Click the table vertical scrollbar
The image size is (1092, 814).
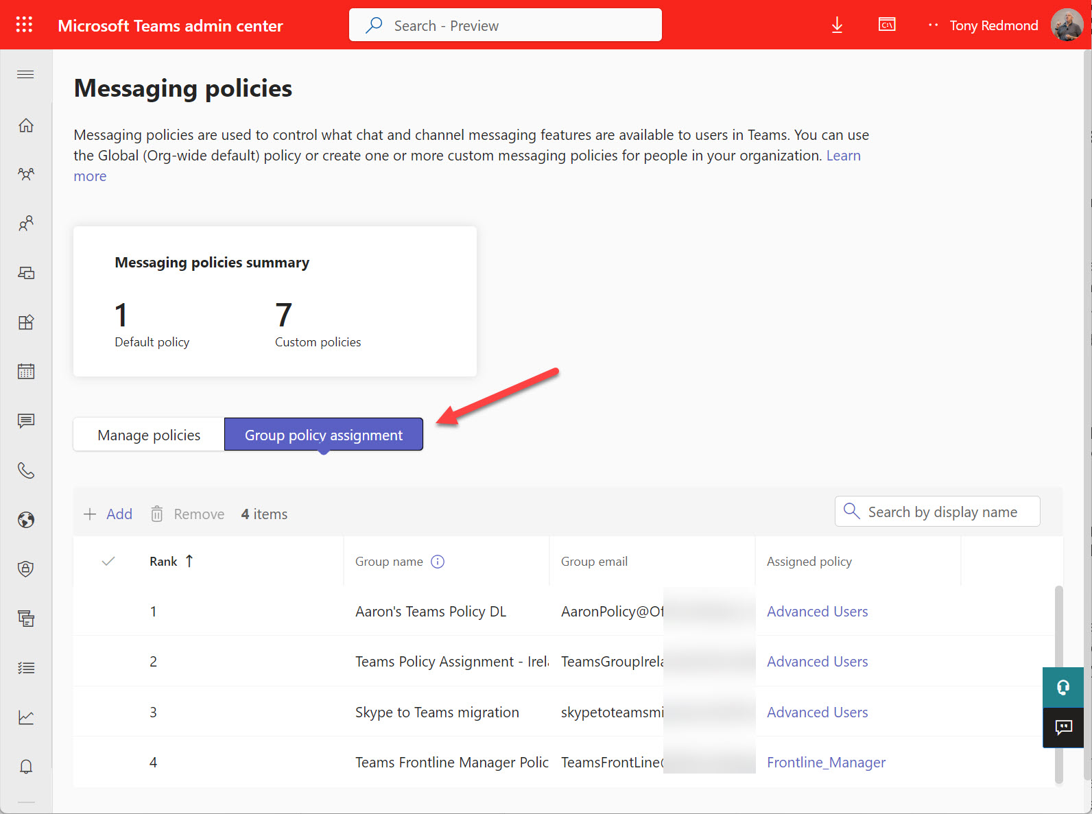1058,684
